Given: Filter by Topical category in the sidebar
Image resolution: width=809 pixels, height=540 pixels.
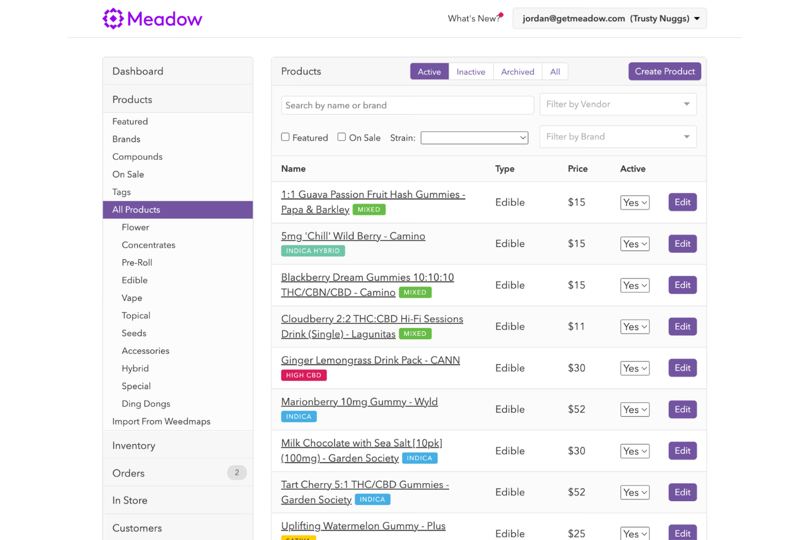Looking at the screenshot, I should [136, 316].
